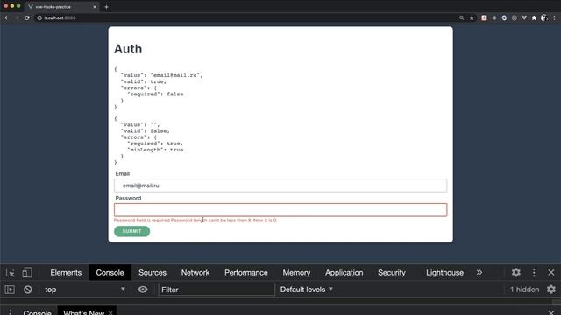
Task: Clear the console with the ban icon
Action: click(27, 290)
